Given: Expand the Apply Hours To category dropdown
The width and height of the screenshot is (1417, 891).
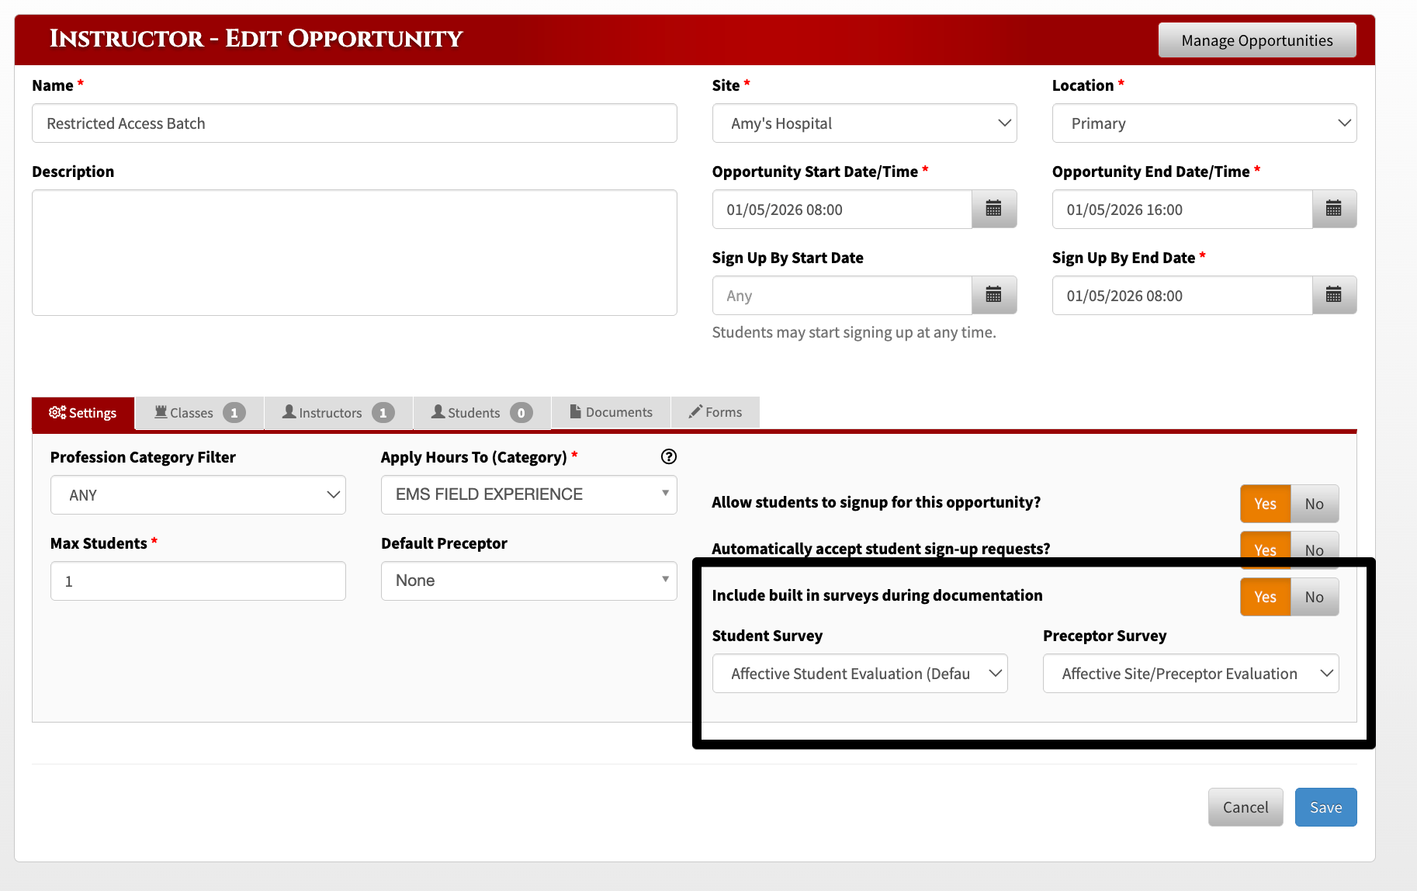Looking at the screenshot, I should (528, 494).
